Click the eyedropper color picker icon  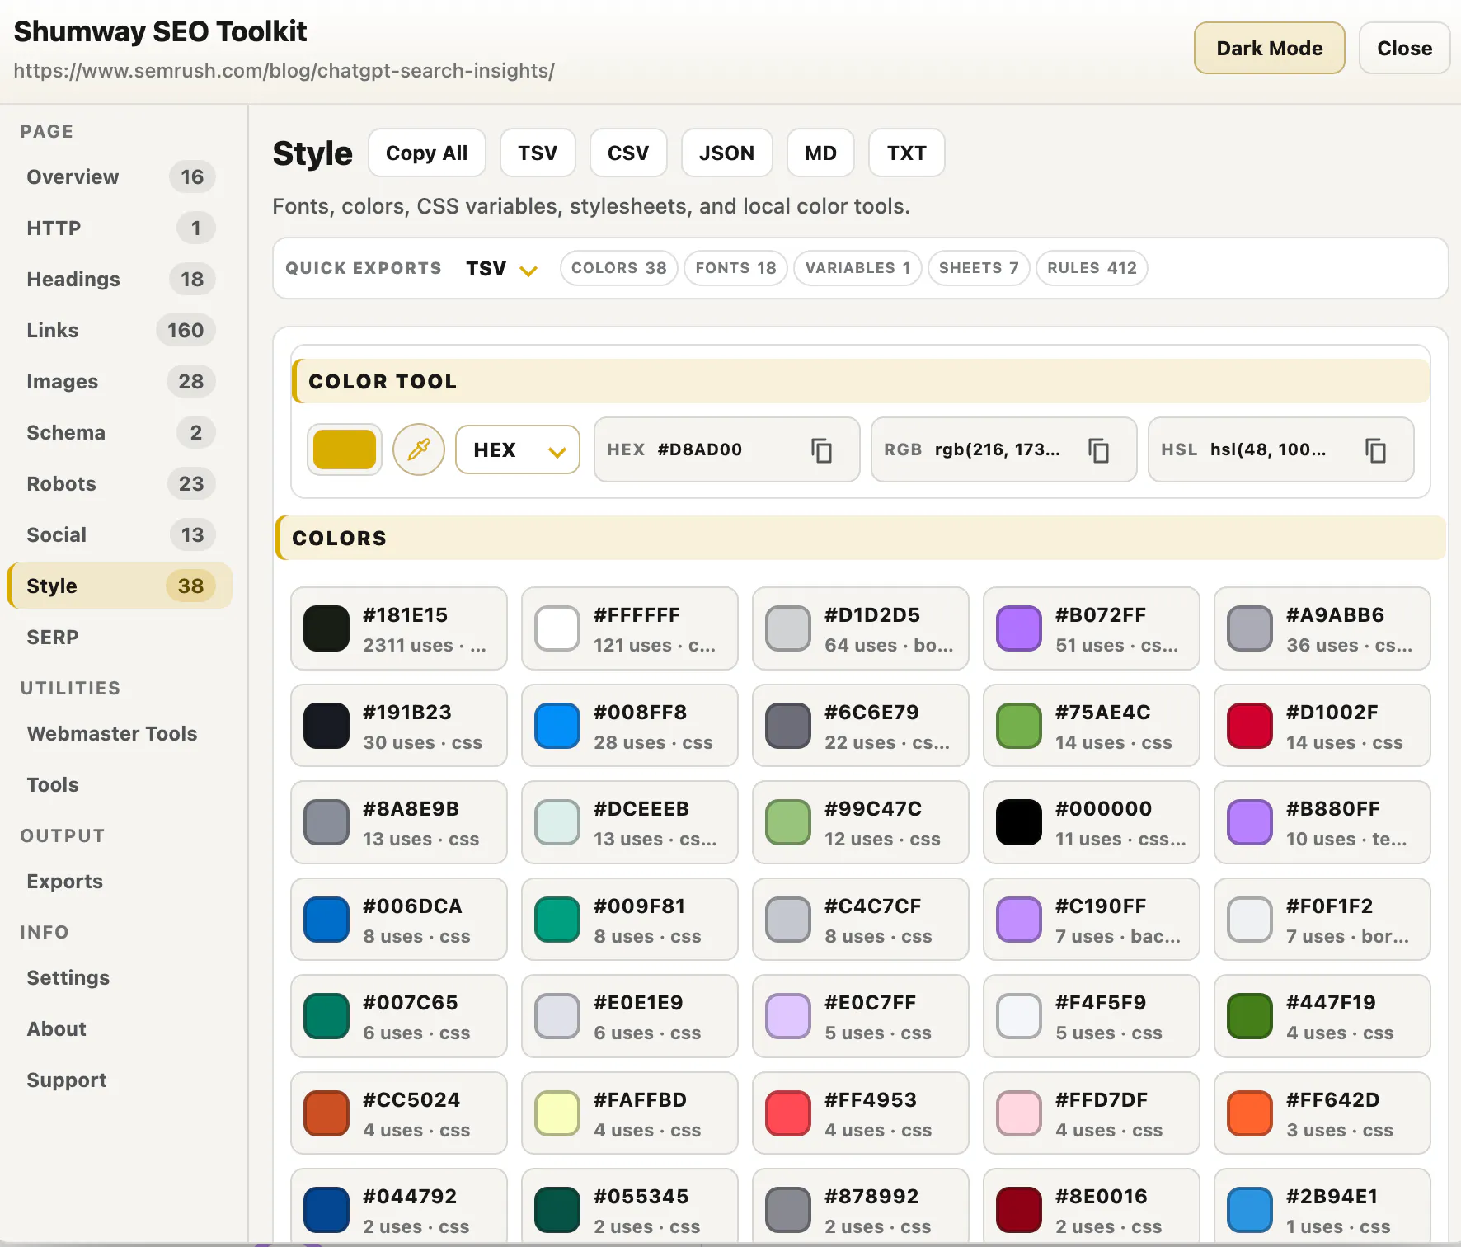(419, 449)
